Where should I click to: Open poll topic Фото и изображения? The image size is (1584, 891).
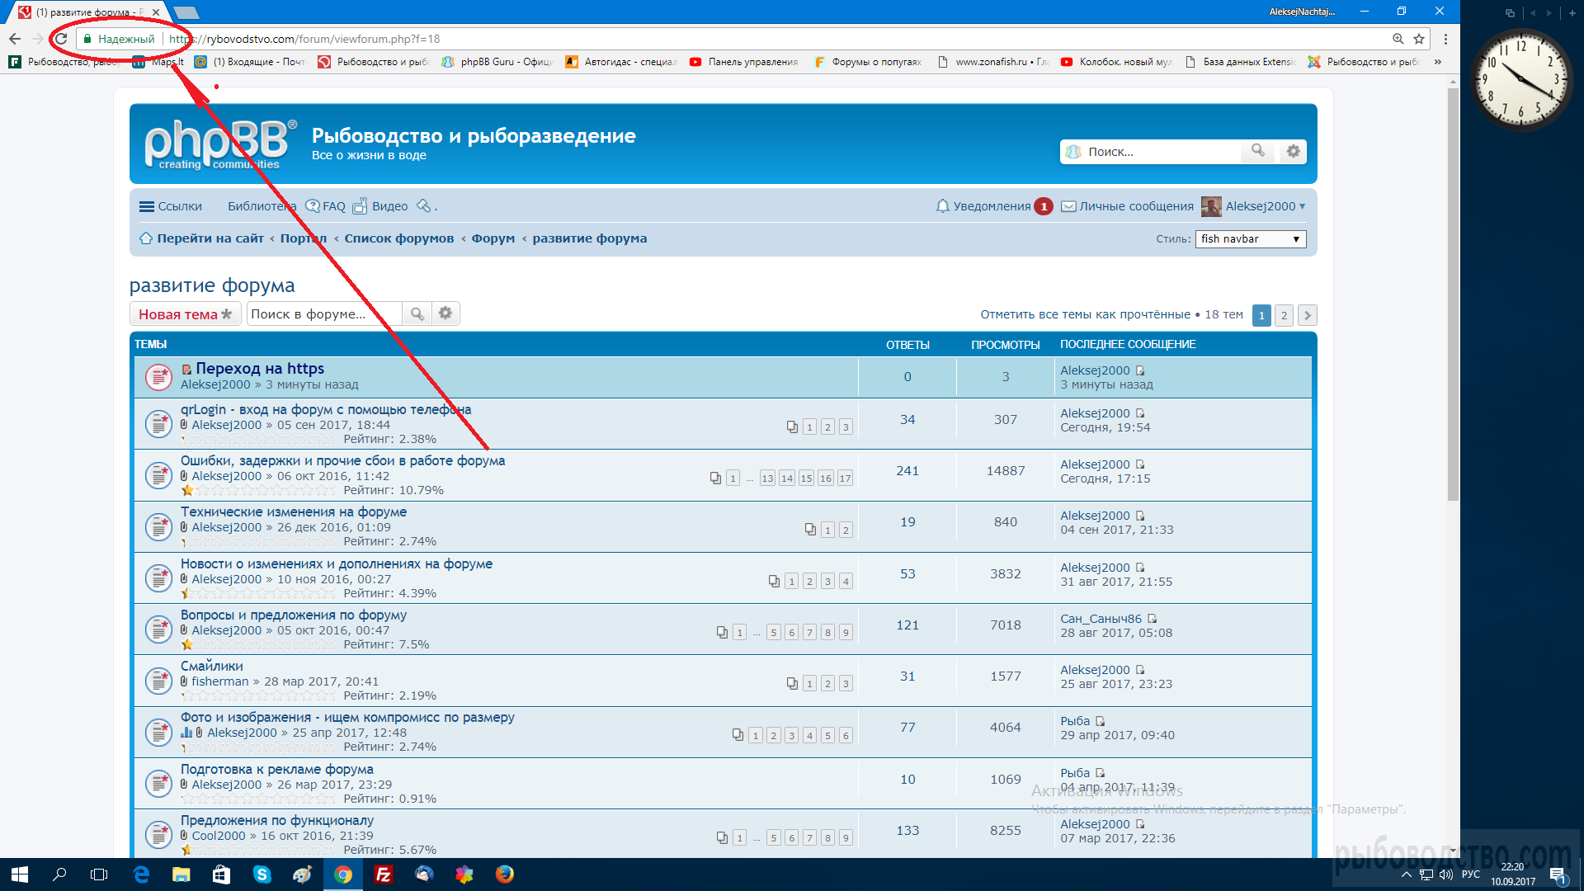pyautogui.click(x=347, y=718)
